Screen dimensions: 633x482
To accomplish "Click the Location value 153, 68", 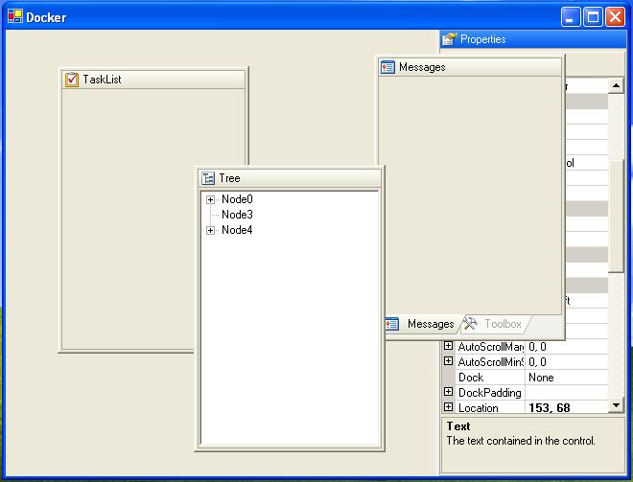I will 550,408.
